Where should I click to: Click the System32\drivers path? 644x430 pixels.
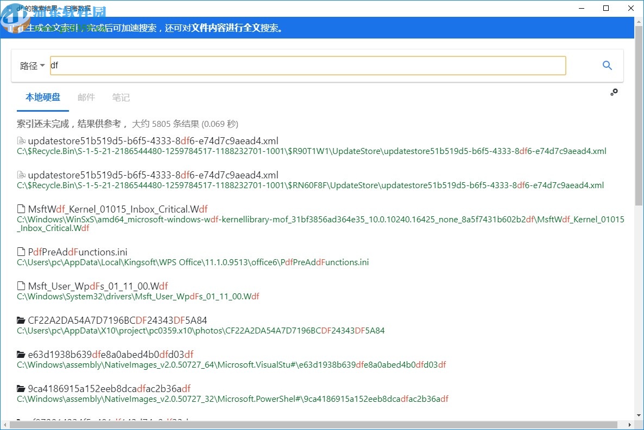tap(138, 296)
